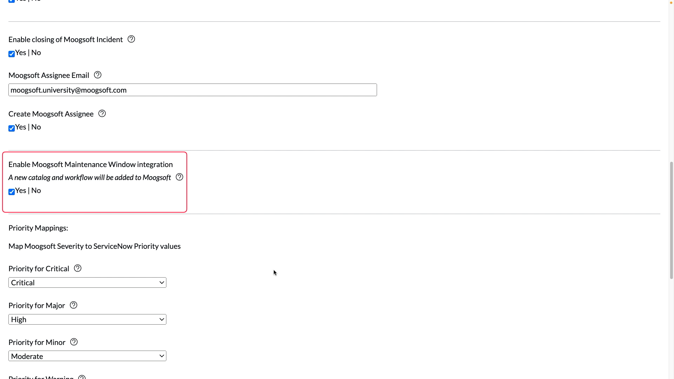Click the vertical page scrollbar thumb
The height and width of the screenshot is (379, 674).
coord(671,220)
